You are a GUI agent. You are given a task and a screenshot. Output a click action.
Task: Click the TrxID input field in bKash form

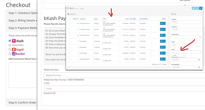click(124, 89)
